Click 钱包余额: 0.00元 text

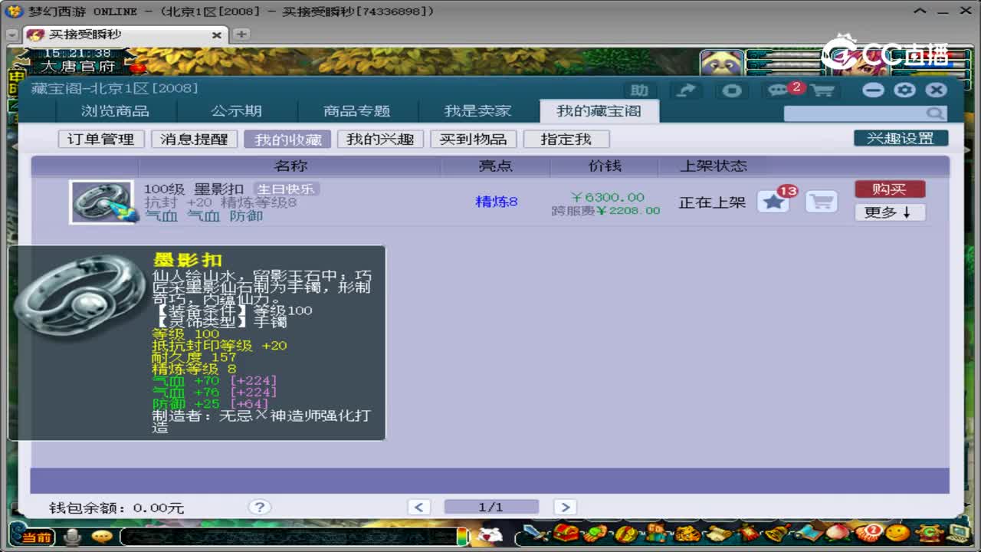point(116,508)
